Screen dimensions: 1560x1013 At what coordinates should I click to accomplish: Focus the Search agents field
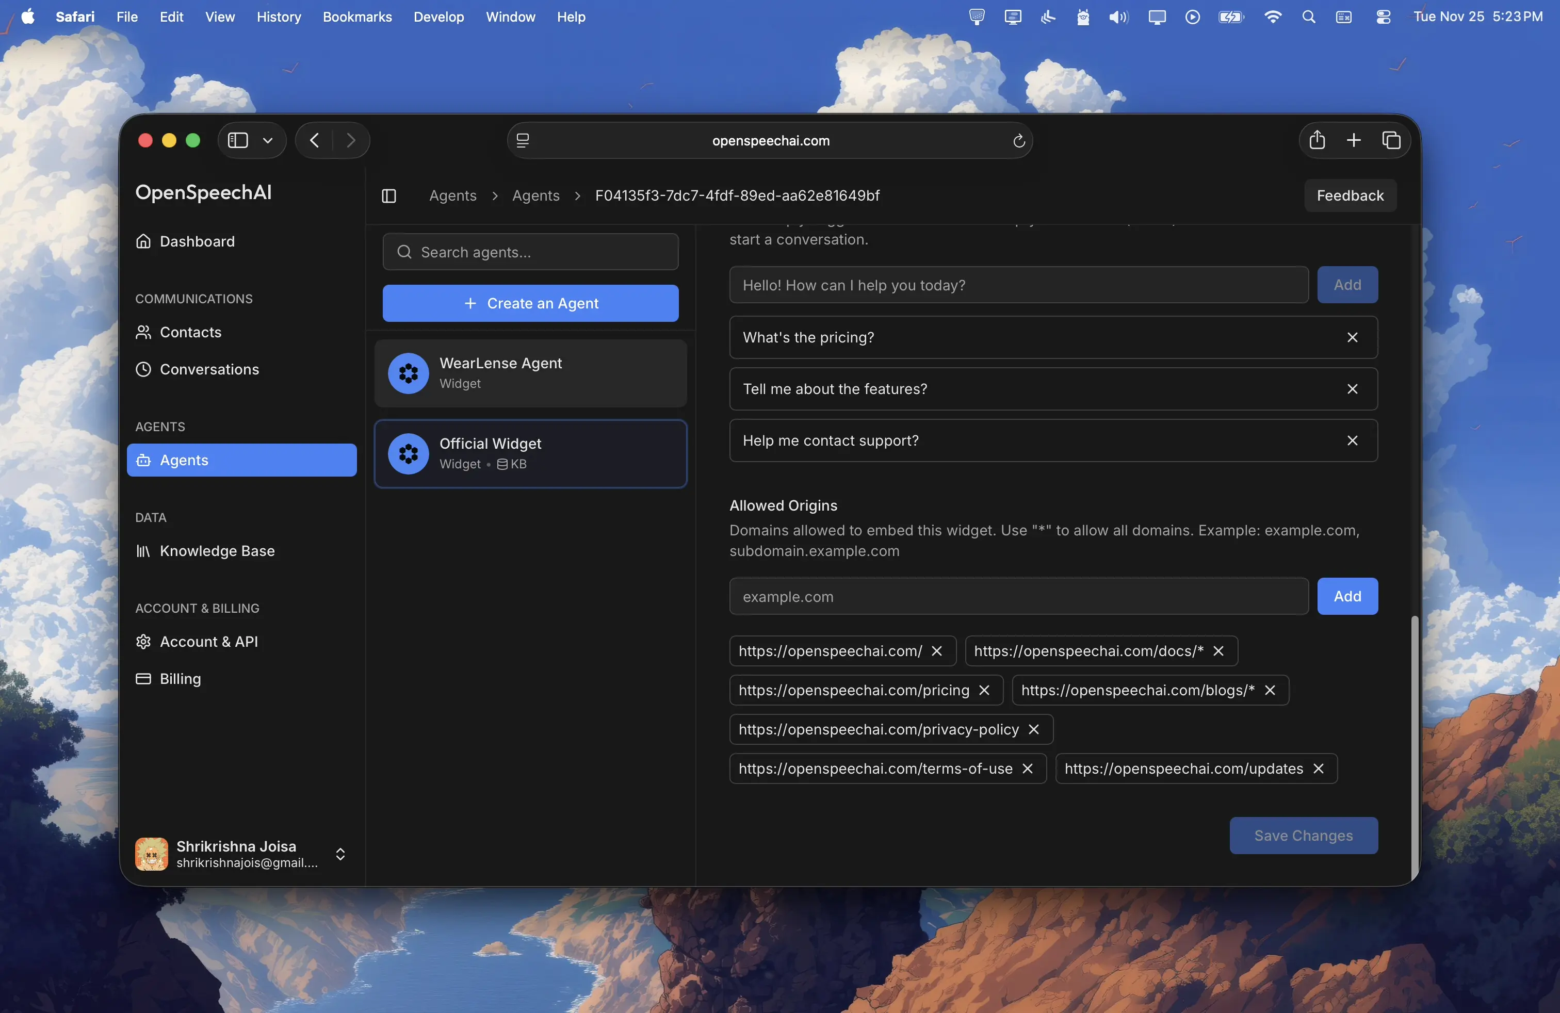(530, 252)
